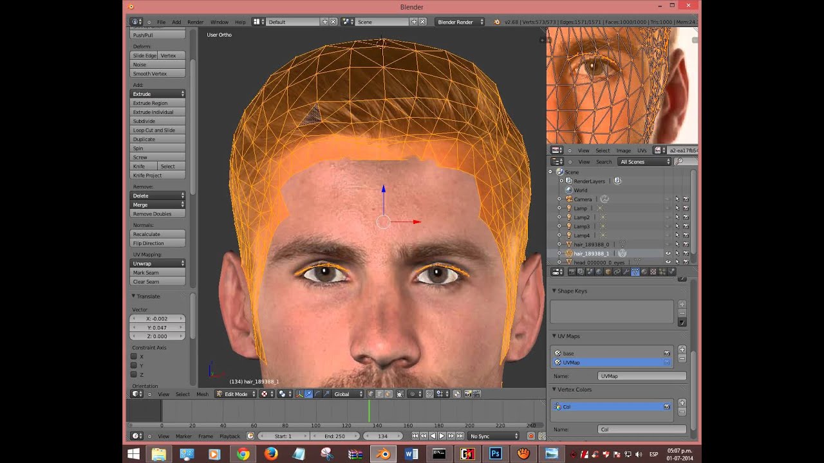Open the Delete dropdown menu
Screen dimensions: 824x463
coord(158,195)
